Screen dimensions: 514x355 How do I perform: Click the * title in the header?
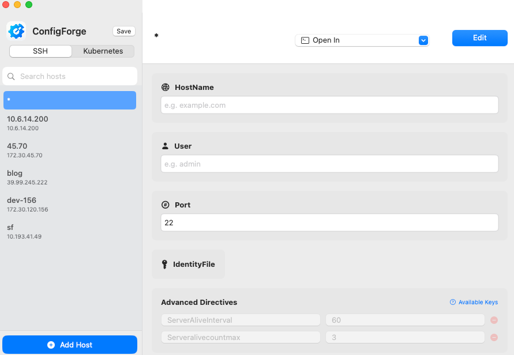point(156,35)
